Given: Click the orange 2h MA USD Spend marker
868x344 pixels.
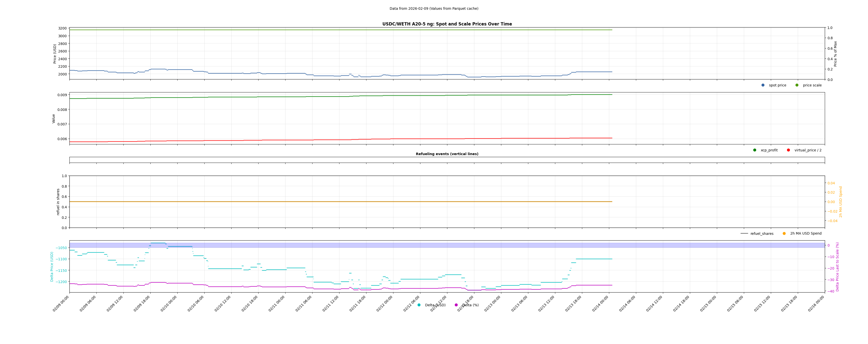Looking at the screenshot, I should (784, 234).
